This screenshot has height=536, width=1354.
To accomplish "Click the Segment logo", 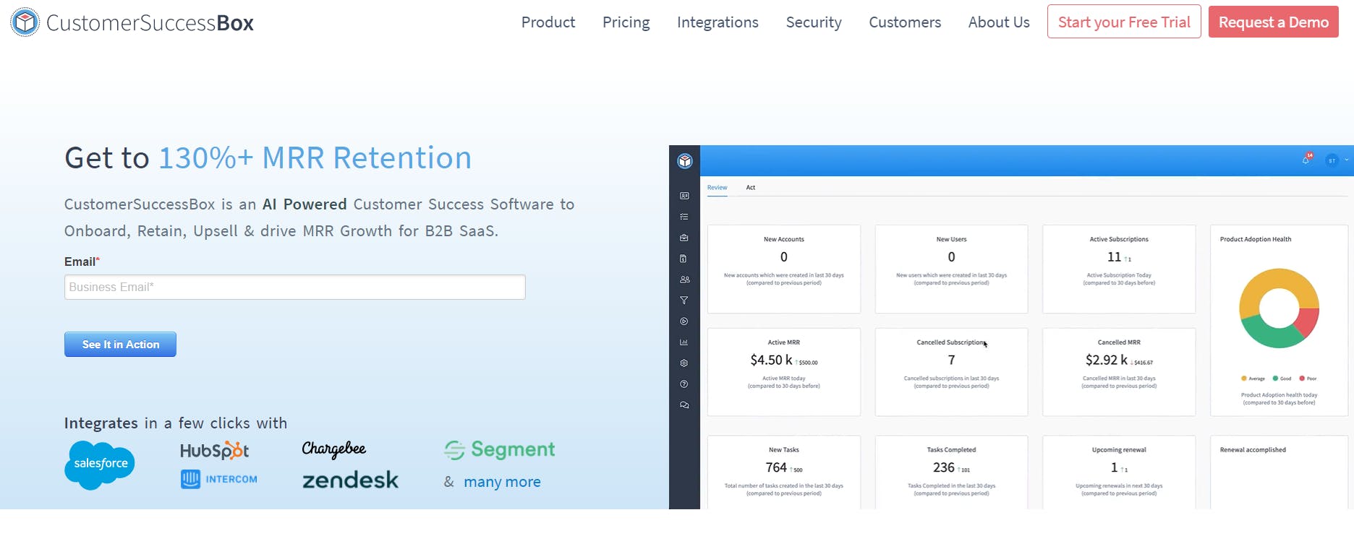I will pyautogui.click(x=500, y=450).
